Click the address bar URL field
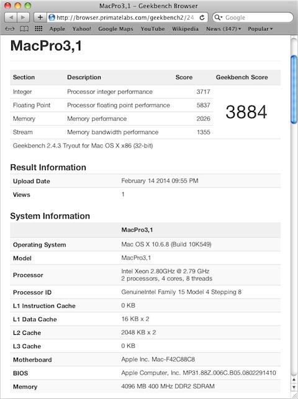The image size is (298, 399). coord(127,17)
